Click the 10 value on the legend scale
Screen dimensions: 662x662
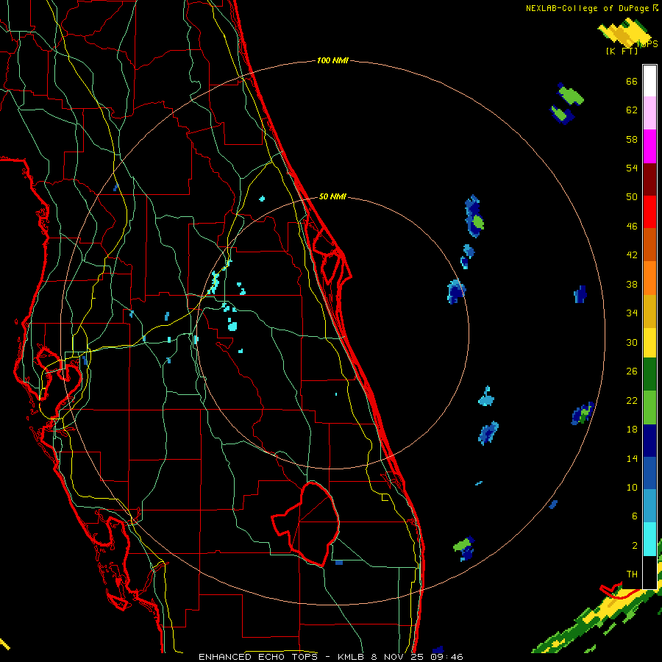click(x=632, y=487)
